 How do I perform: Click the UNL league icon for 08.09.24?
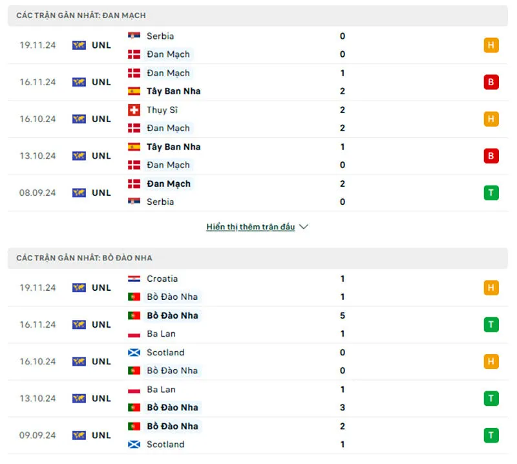click(79, 193)
